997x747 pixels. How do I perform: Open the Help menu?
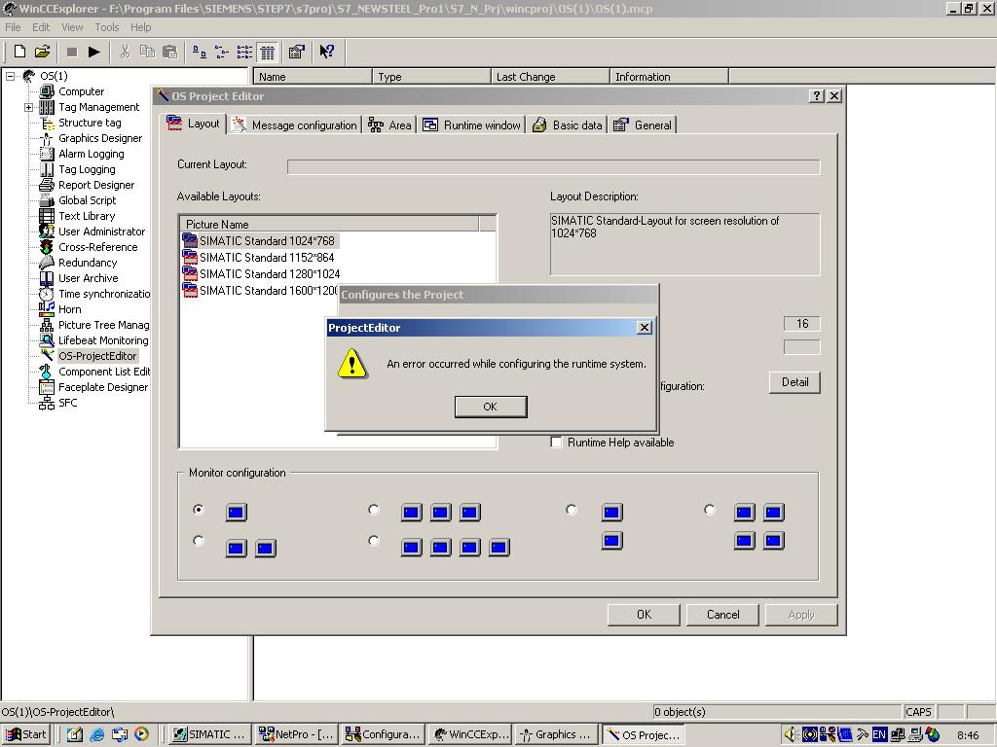pos(140,27)
